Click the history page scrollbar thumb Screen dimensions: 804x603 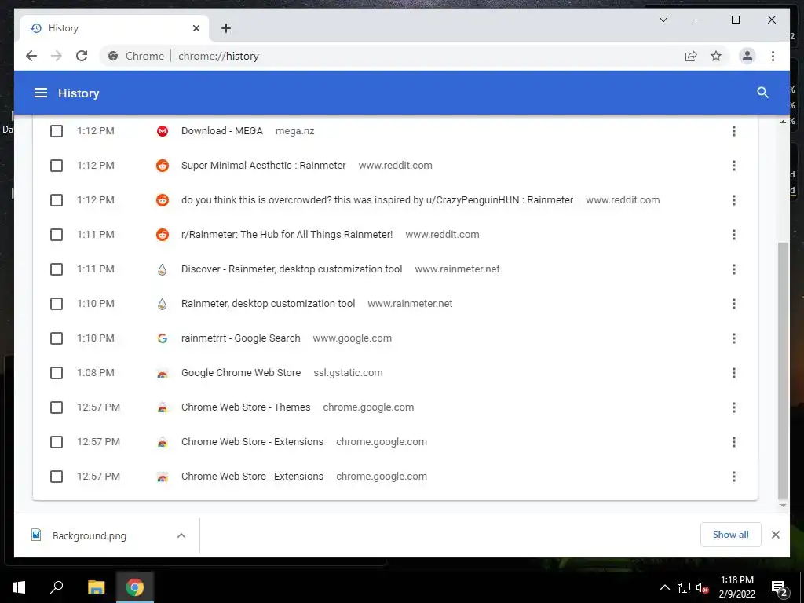point(783,369)
